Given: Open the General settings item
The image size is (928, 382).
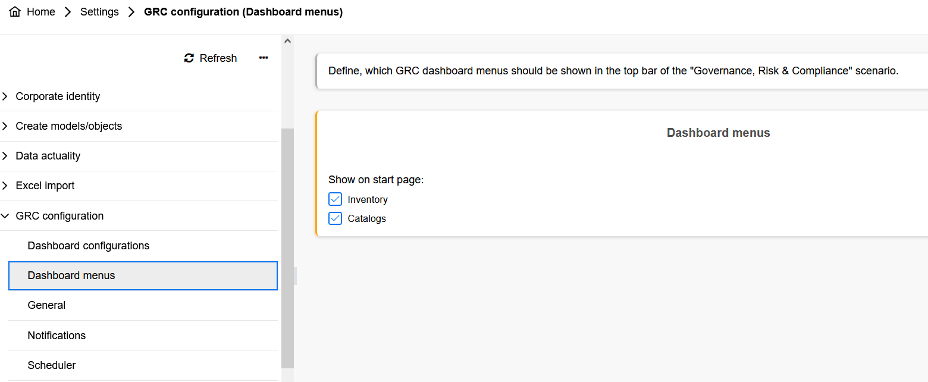Looking at the screenshot, I should pos(46,305).
